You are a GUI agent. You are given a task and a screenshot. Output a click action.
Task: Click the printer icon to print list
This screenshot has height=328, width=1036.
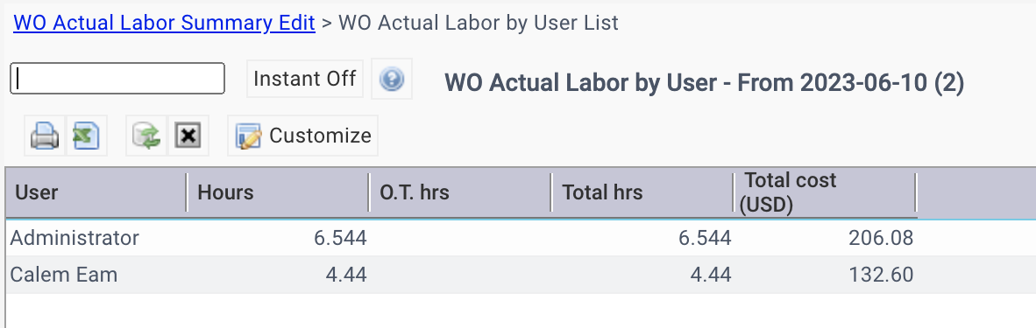pyautogui.click(x=45, y=136)
